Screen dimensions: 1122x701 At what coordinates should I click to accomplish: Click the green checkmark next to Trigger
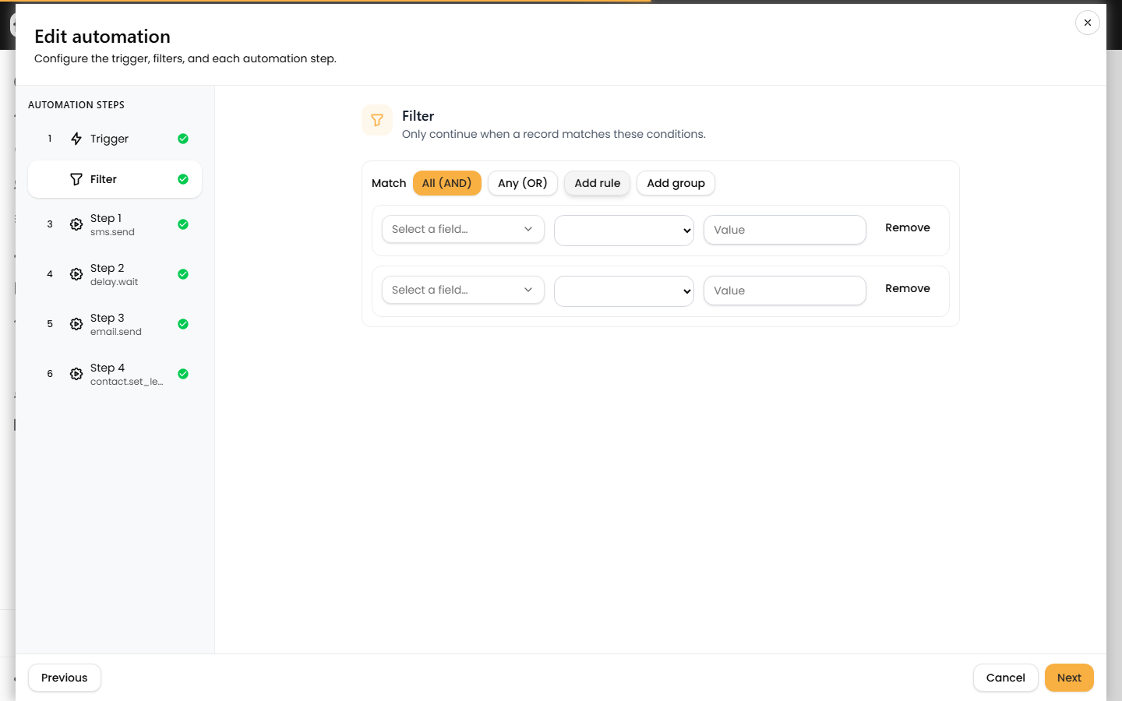coord(183,139)
